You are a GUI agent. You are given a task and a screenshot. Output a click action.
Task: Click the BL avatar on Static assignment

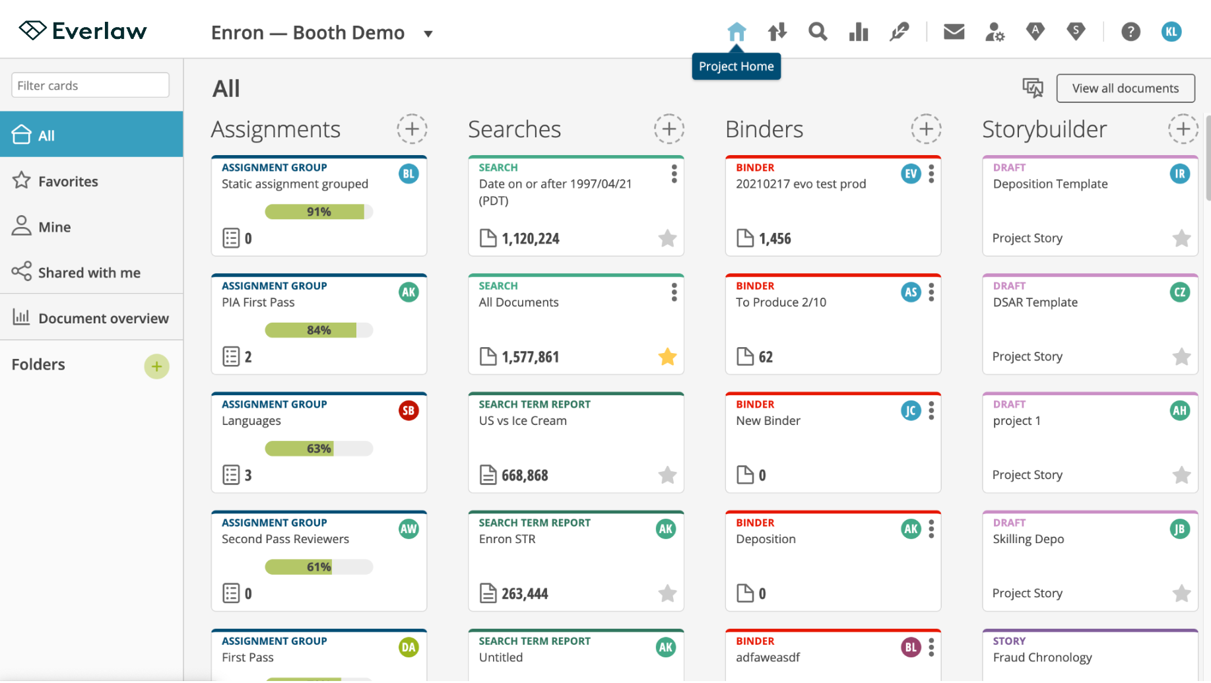coord(409,174)
